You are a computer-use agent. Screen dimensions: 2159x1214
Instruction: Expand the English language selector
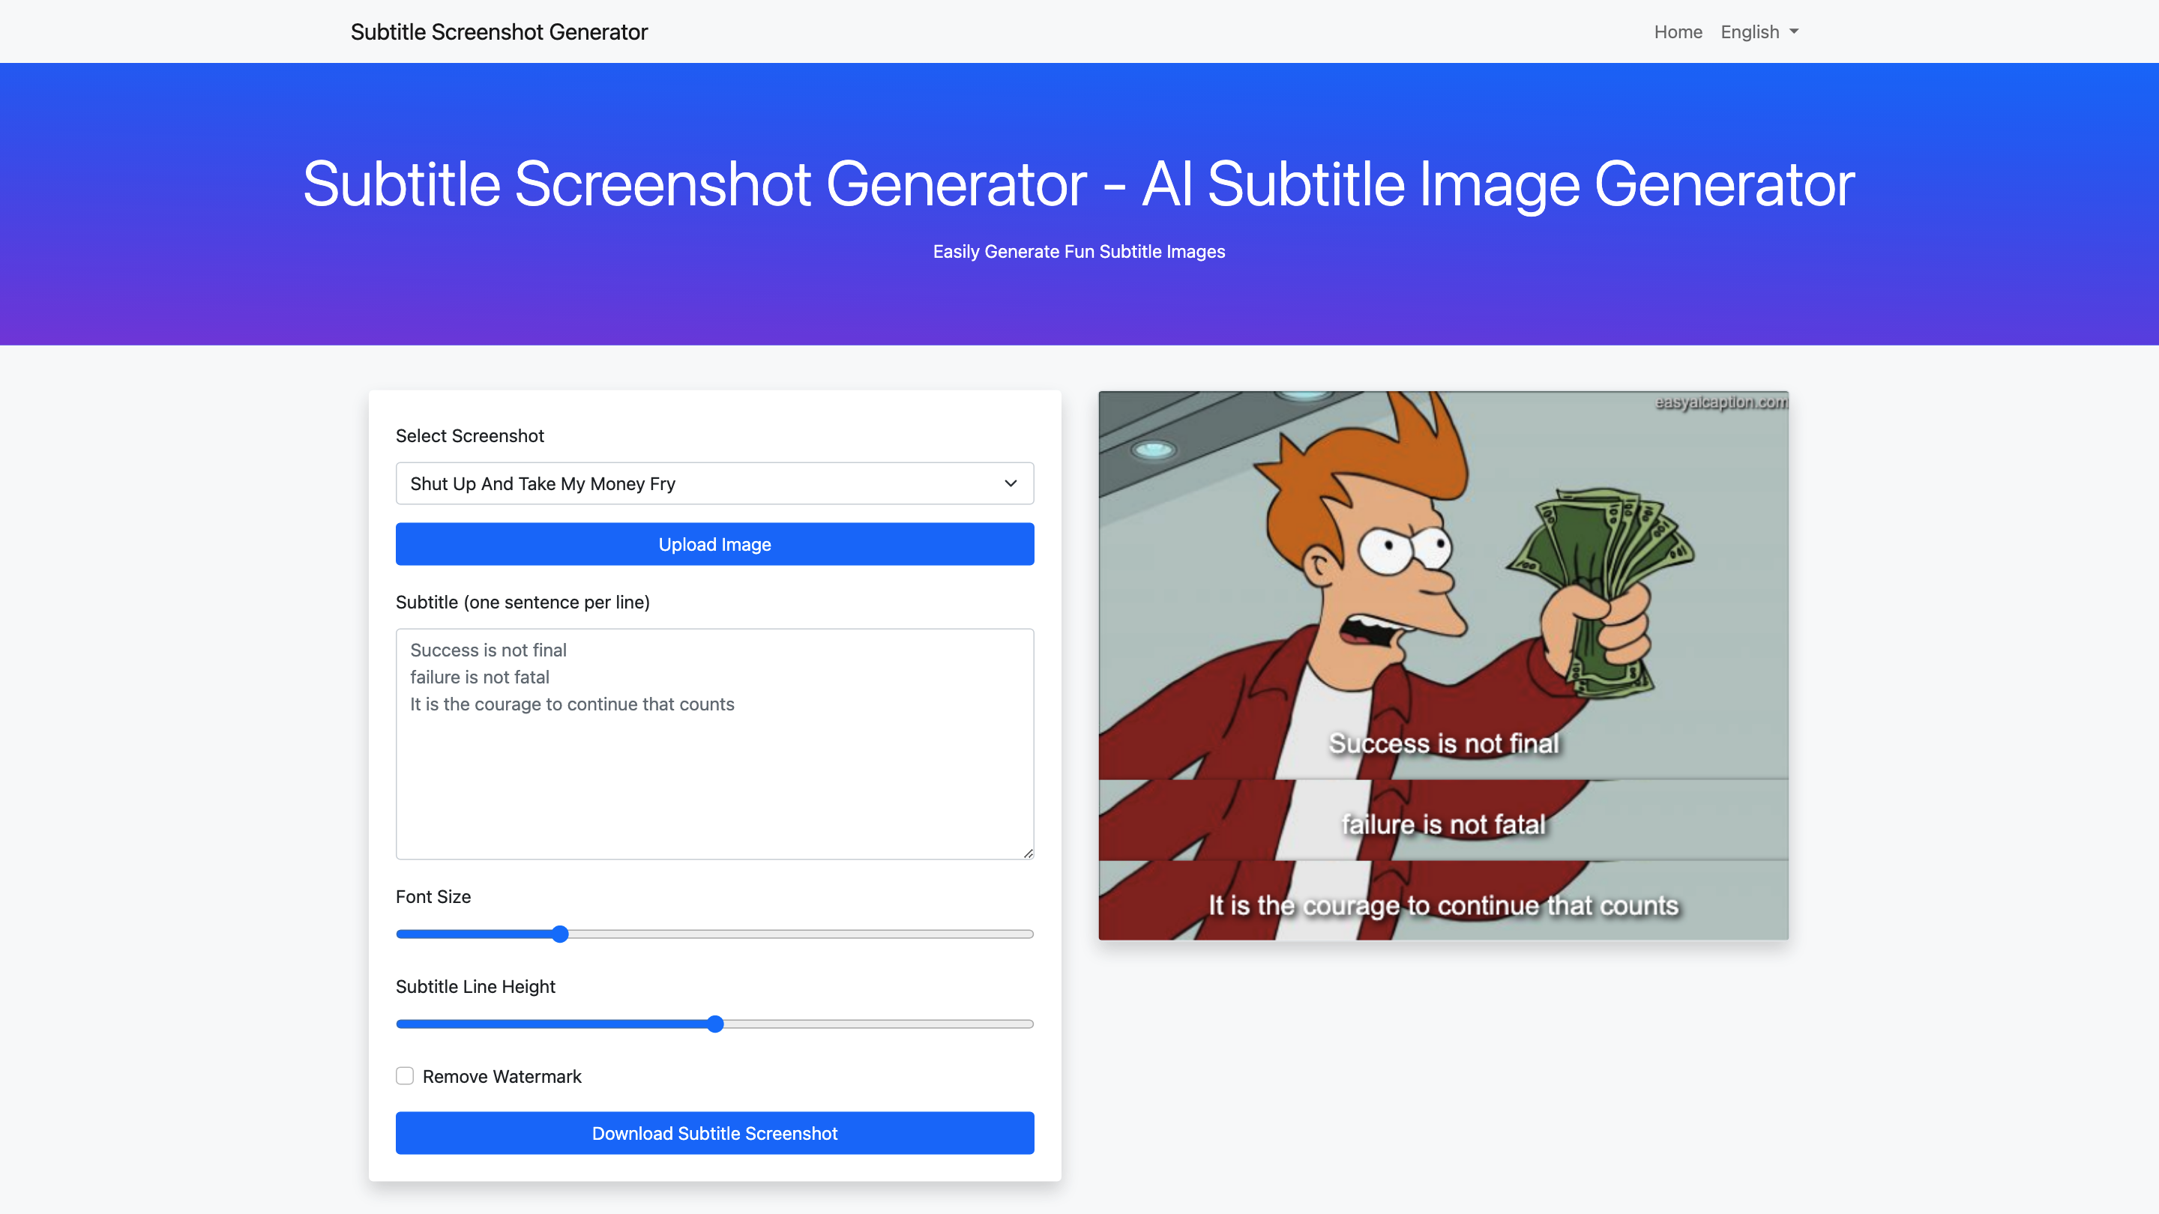1759,31
